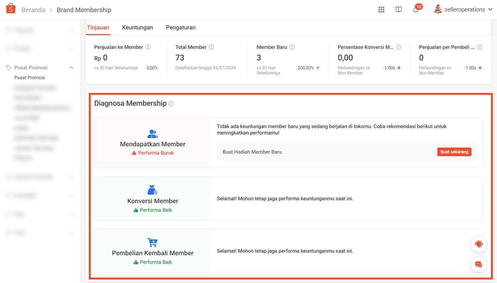
Task: Click the Buat sekarang button
Action: 454,152
